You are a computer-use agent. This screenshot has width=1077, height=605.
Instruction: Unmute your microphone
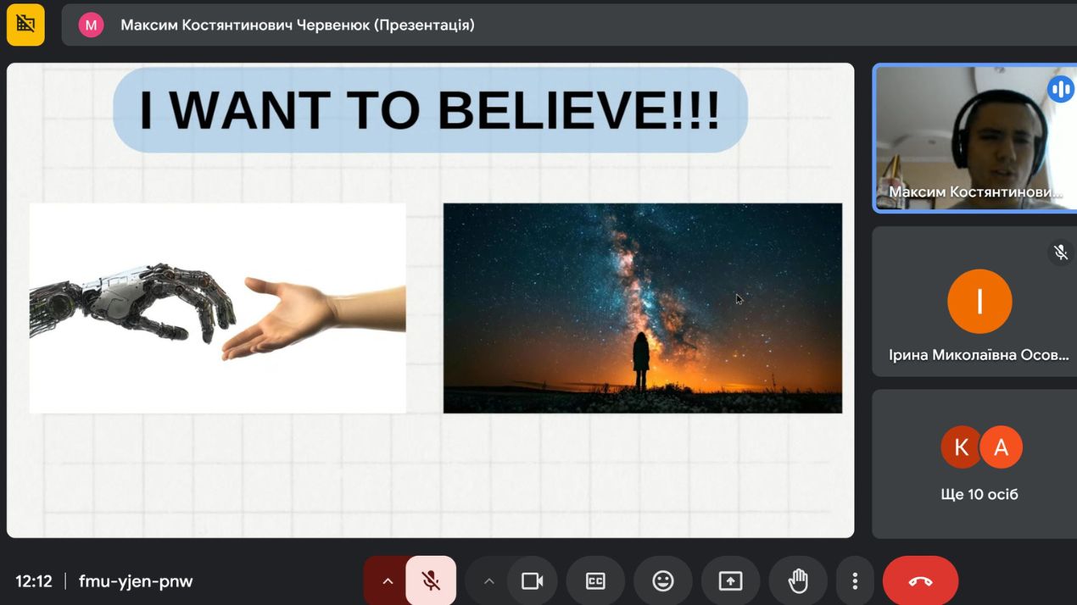click(432, 580)
